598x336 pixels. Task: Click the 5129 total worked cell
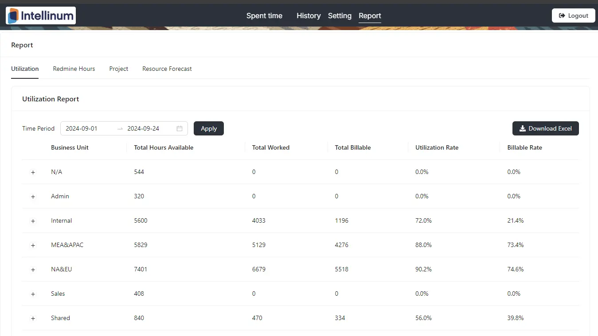point(259,245)
